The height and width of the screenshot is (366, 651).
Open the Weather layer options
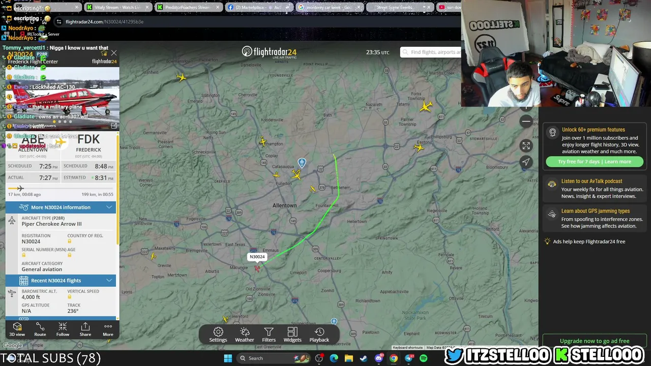tap(245, 335)
